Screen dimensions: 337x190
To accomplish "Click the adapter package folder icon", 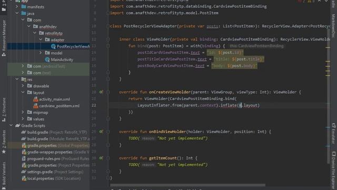I will pyautogui.click(x=47, y=40).
